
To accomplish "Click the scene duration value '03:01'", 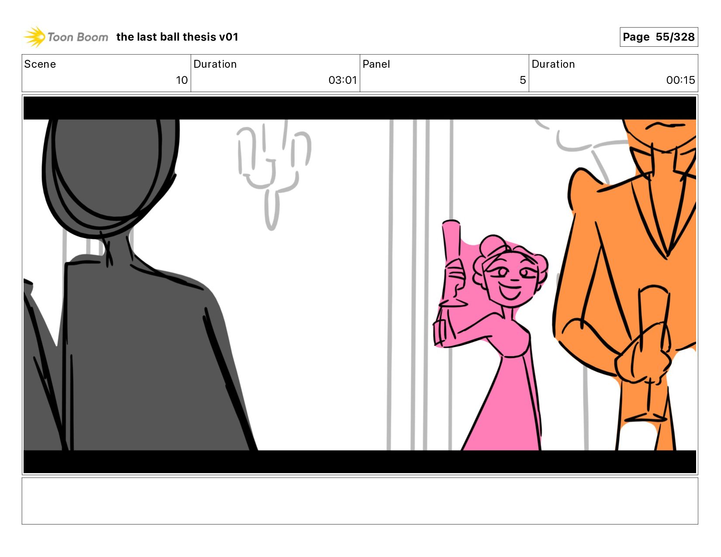I will pyautogui.click(x=343, y=80).
